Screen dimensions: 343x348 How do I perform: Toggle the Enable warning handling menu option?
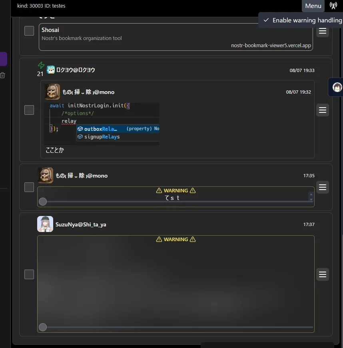(303, 20)
